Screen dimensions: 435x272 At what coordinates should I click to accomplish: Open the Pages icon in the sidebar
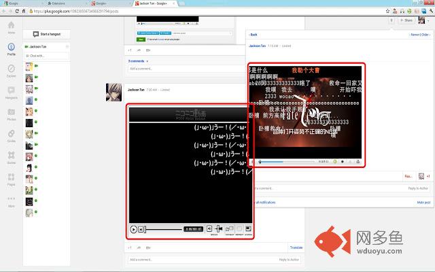point(11,177)
